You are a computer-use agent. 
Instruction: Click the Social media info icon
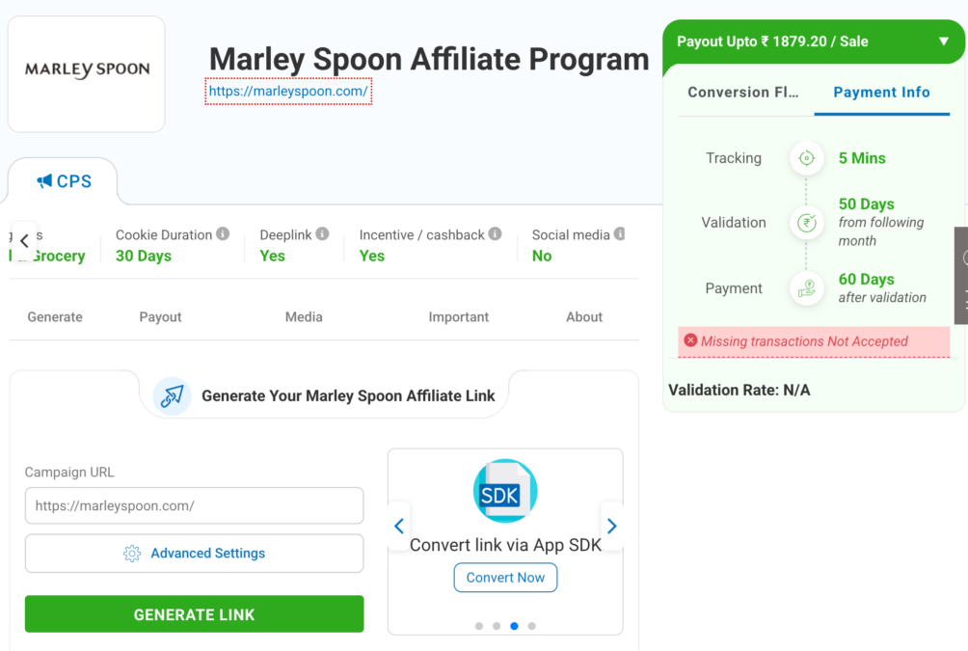click(x=620, y=234)
